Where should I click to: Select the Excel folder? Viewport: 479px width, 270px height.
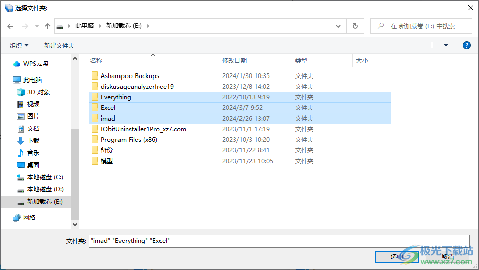[x=240, y=107]
